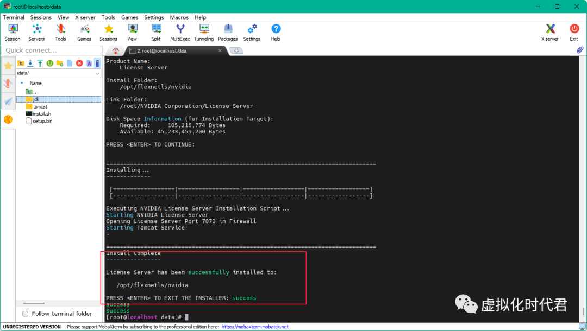
Task: Open the mobaxterm.mobatek.net link
Action: [x=255, y=327]
